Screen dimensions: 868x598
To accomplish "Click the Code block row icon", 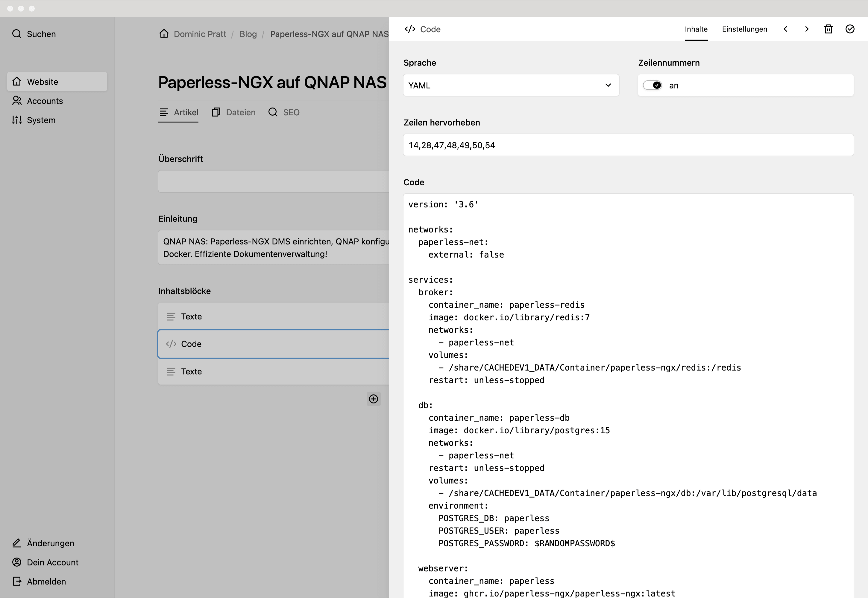I will pyautogui.click(x=171, y=344).
